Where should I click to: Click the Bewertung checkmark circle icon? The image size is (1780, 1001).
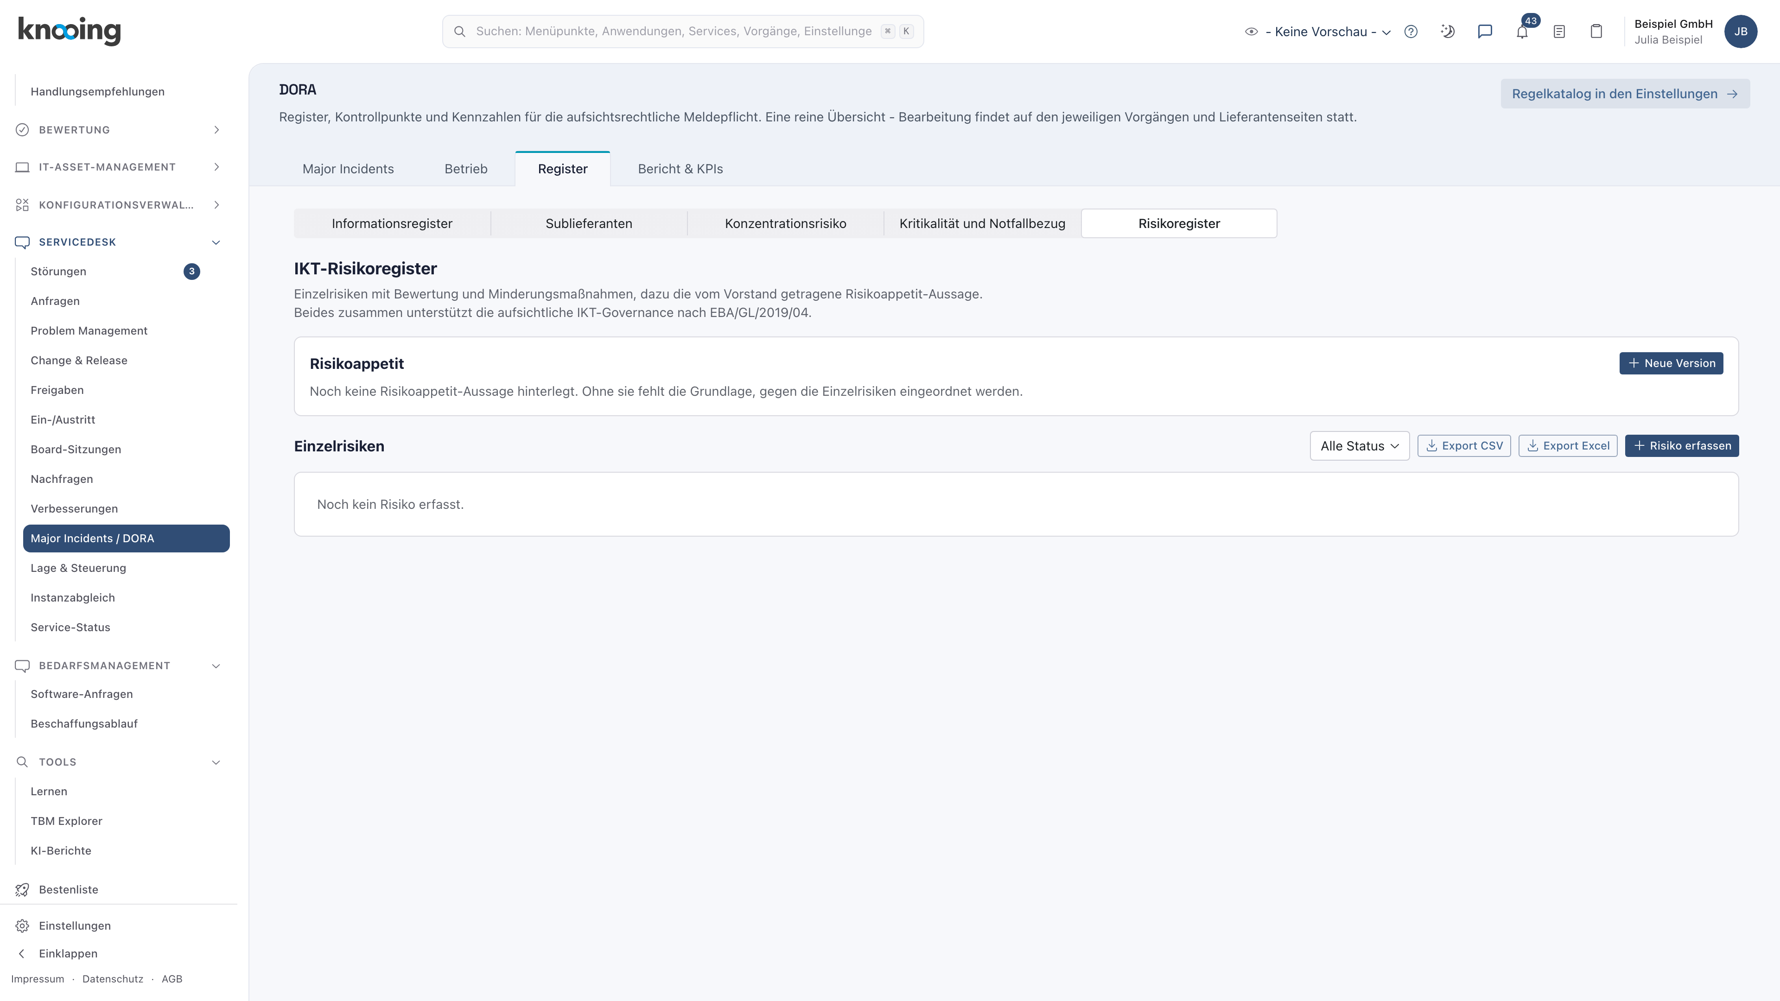[22, 130]
